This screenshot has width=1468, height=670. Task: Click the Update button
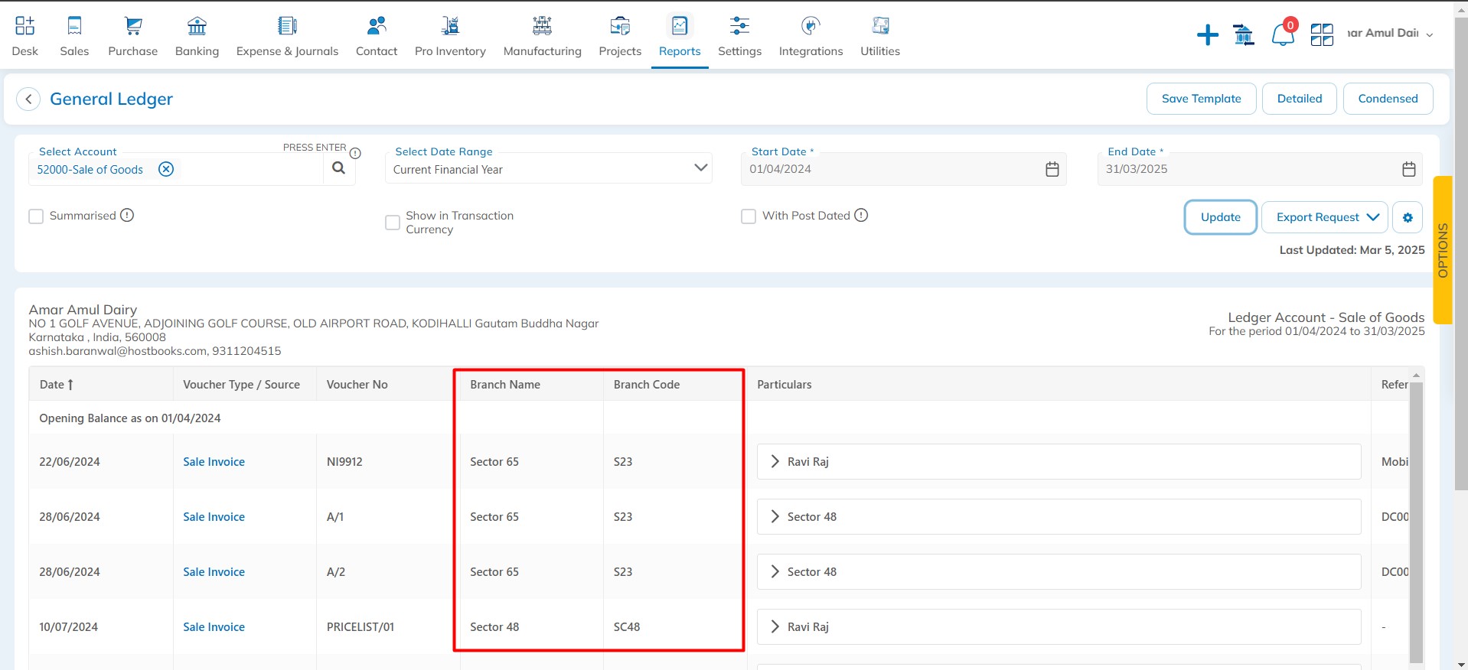pyautogui.click(x=1220, y=217)
